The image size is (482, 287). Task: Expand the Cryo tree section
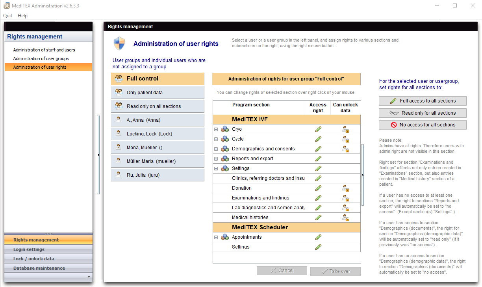click(x=216, y=129)
